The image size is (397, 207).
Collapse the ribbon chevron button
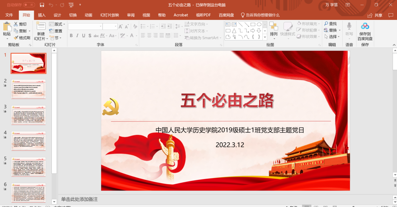click(394, 44)
